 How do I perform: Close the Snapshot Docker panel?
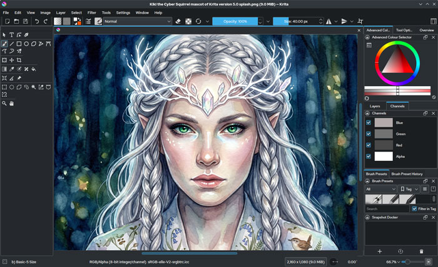pyautogui.click(x=433, y=217)
